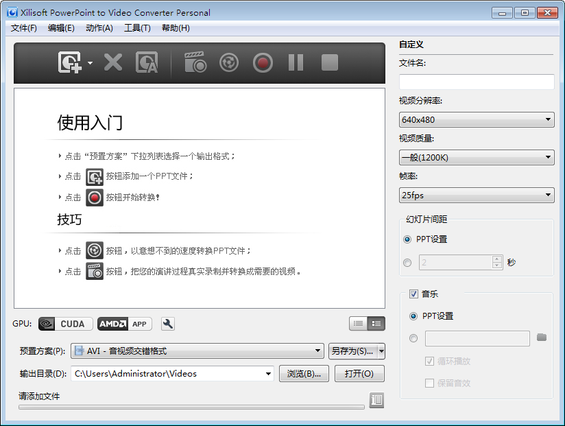This screenshot has width=565, height=426.
Task: Start conversion with the red record button
Action: click(x=263, y=63)
